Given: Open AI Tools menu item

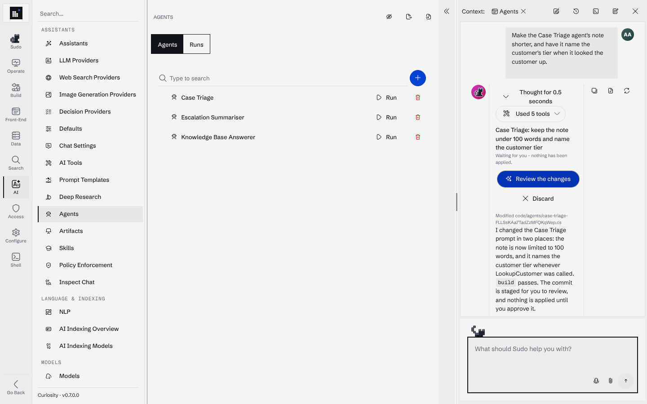Looking at the screenshot, I should tap(90, 163).
